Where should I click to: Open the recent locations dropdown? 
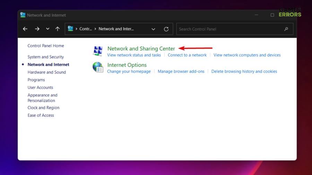click(x=47, y=29)
